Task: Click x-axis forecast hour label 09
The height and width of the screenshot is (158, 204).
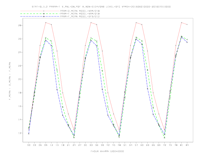Action: [x=46, y=145]
